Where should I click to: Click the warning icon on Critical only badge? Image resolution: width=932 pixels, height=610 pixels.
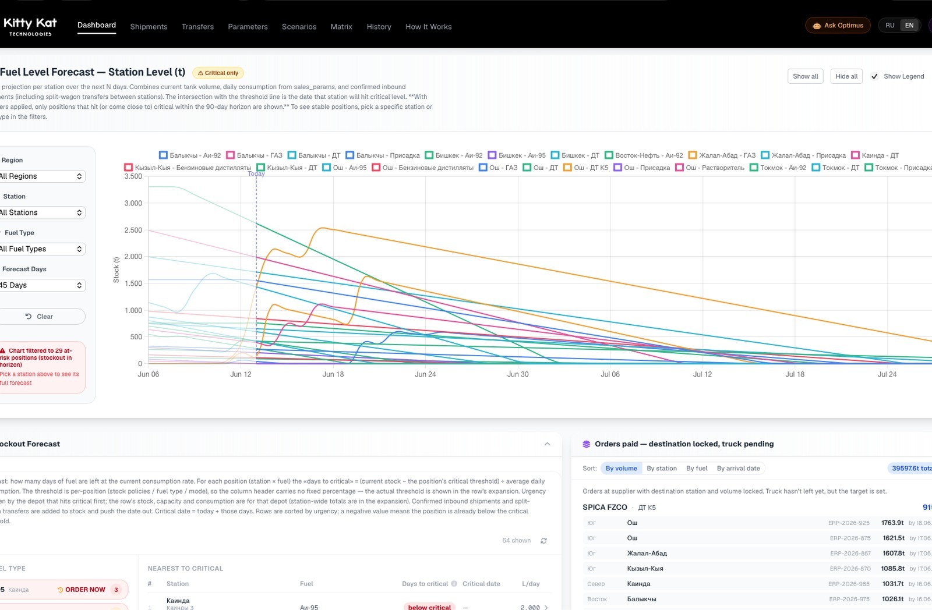200,73
